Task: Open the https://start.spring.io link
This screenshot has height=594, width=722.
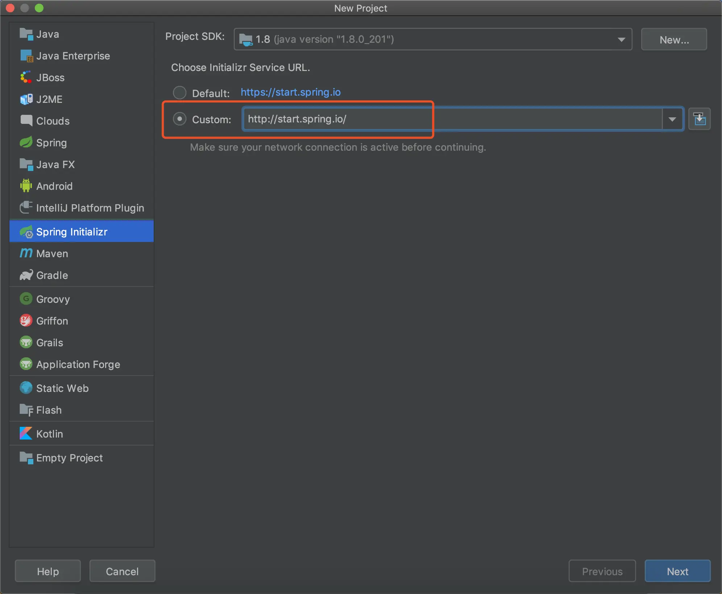Action: click(x=290, y=92)
